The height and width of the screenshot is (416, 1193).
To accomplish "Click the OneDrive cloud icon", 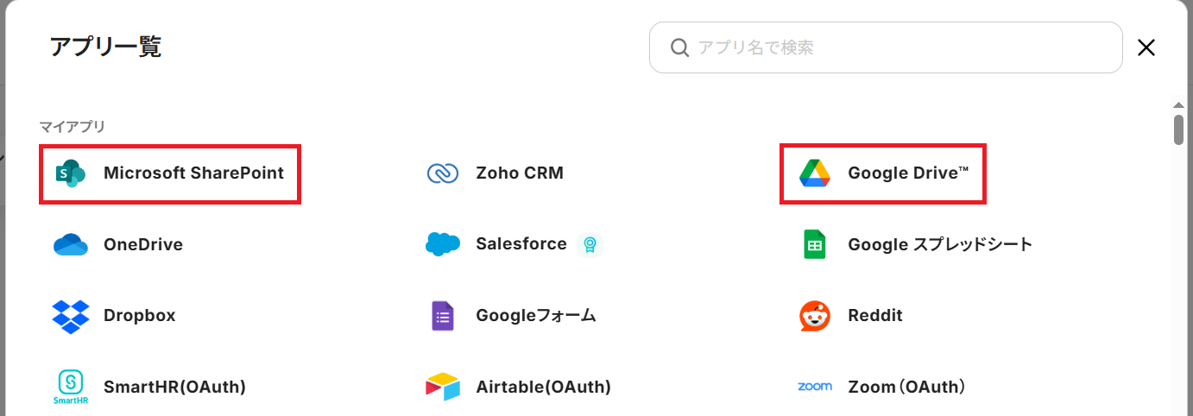I will tap(70, 244).
